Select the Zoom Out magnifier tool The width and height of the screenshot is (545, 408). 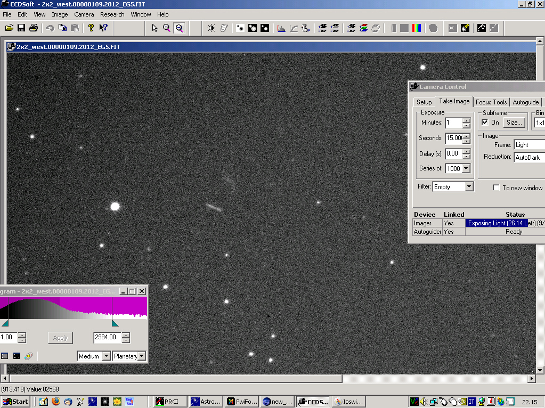click(x=179, y=28)
